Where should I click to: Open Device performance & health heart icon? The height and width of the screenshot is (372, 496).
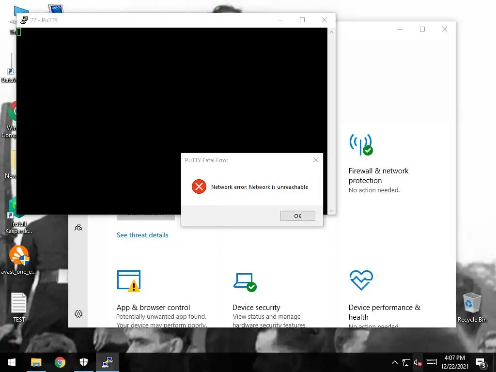click(x=361, y=280)
